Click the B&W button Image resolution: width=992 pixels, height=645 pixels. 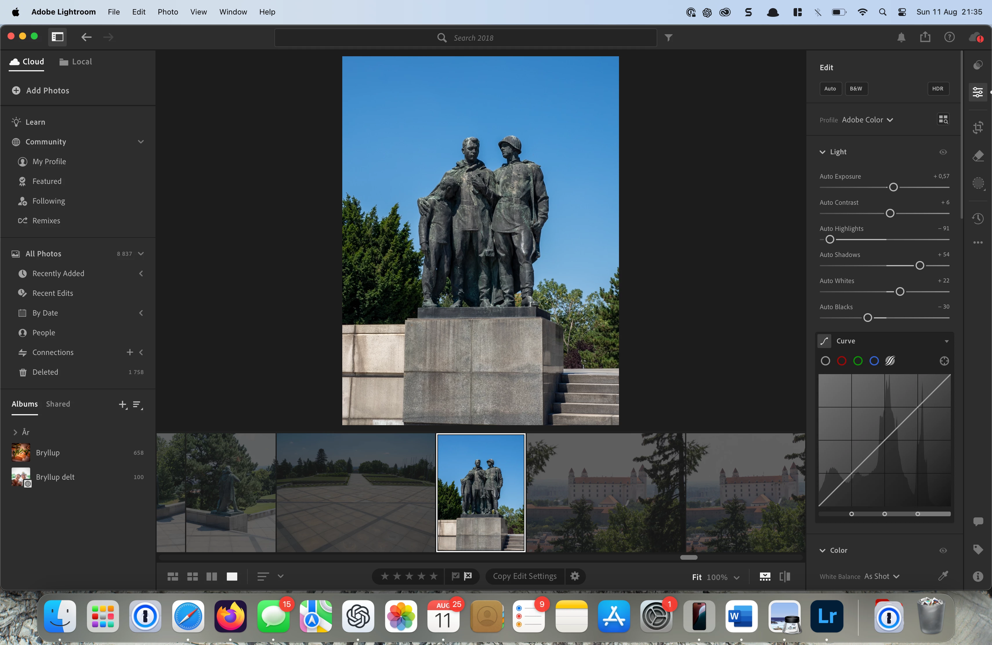tap(856, 89)
